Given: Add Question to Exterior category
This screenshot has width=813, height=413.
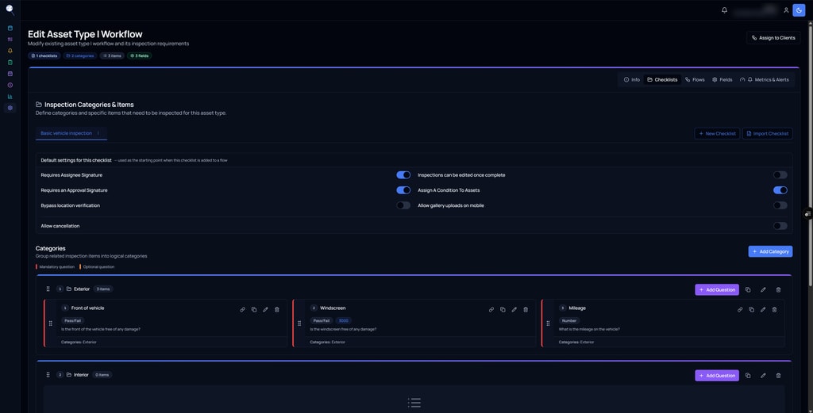Looking at the screenshot, I should [x=717, y=290].
